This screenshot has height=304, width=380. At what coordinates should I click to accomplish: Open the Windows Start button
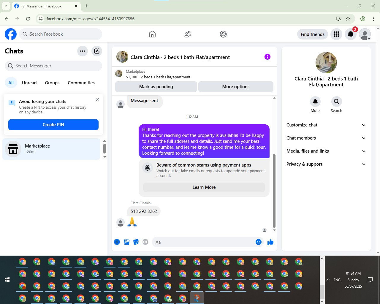(7, 280)
